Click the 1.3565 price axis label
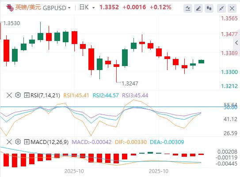Viewport: 240px width, 177px height. click(x=229, y=18)
